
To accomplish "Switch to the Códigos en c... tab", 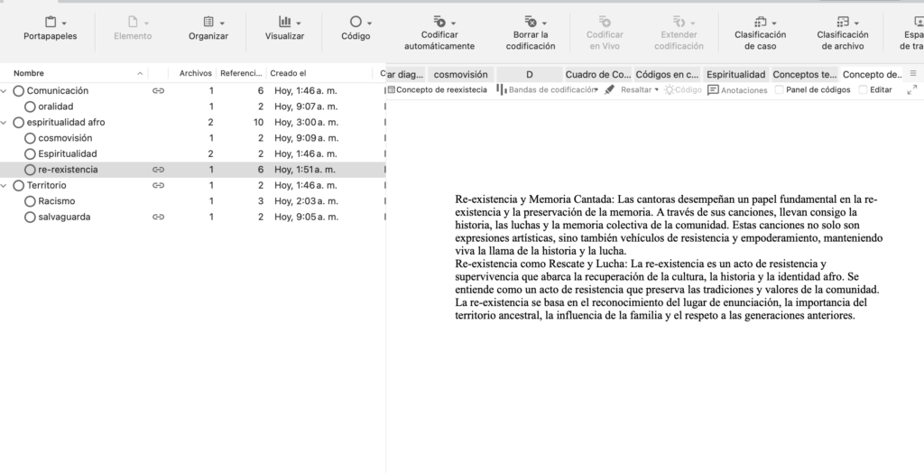I will [667, 74].
